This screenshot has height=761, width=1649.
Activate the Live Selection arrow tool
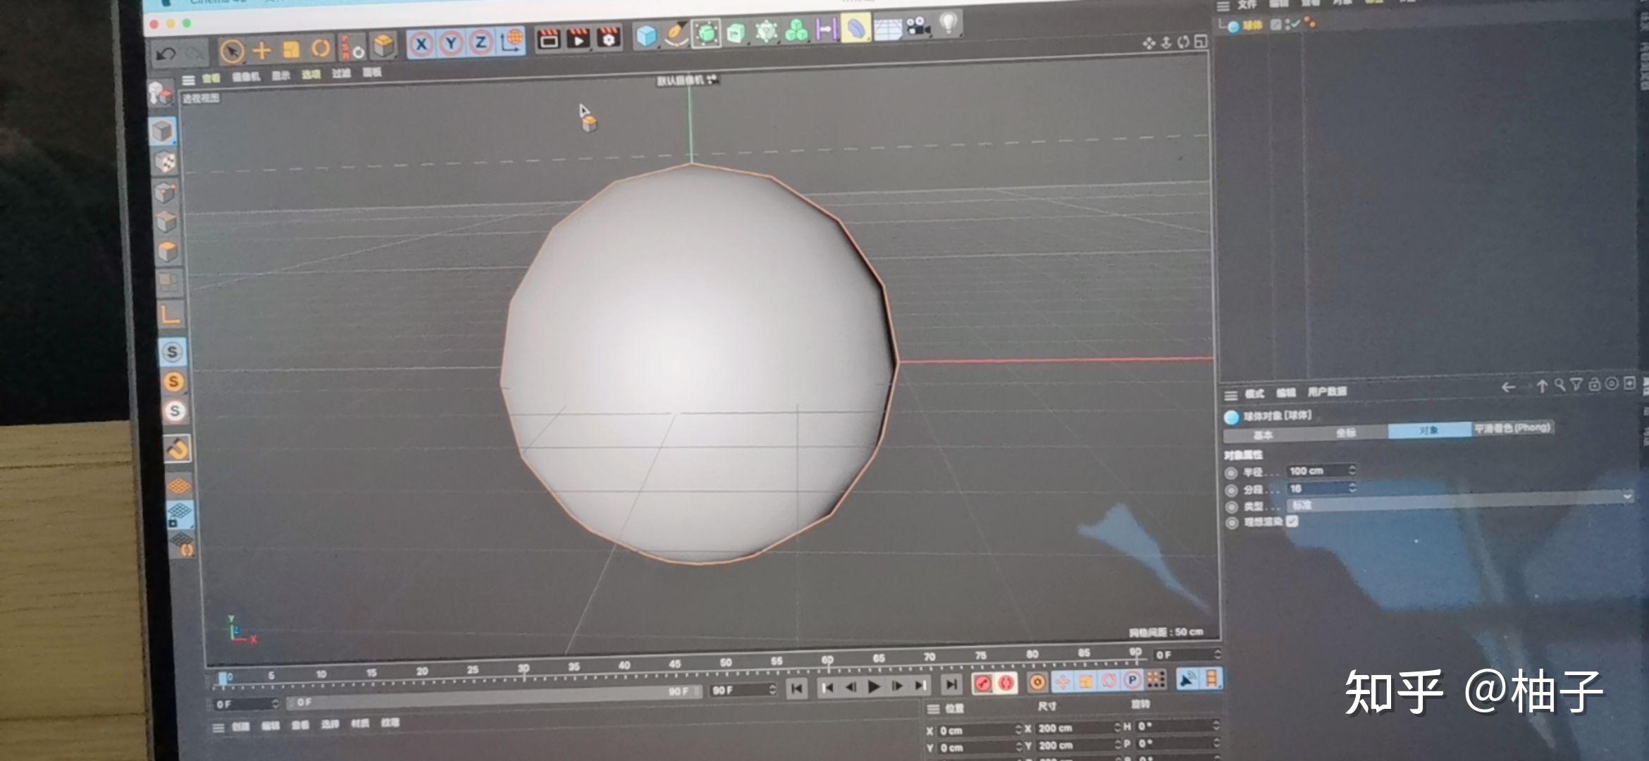233,51
